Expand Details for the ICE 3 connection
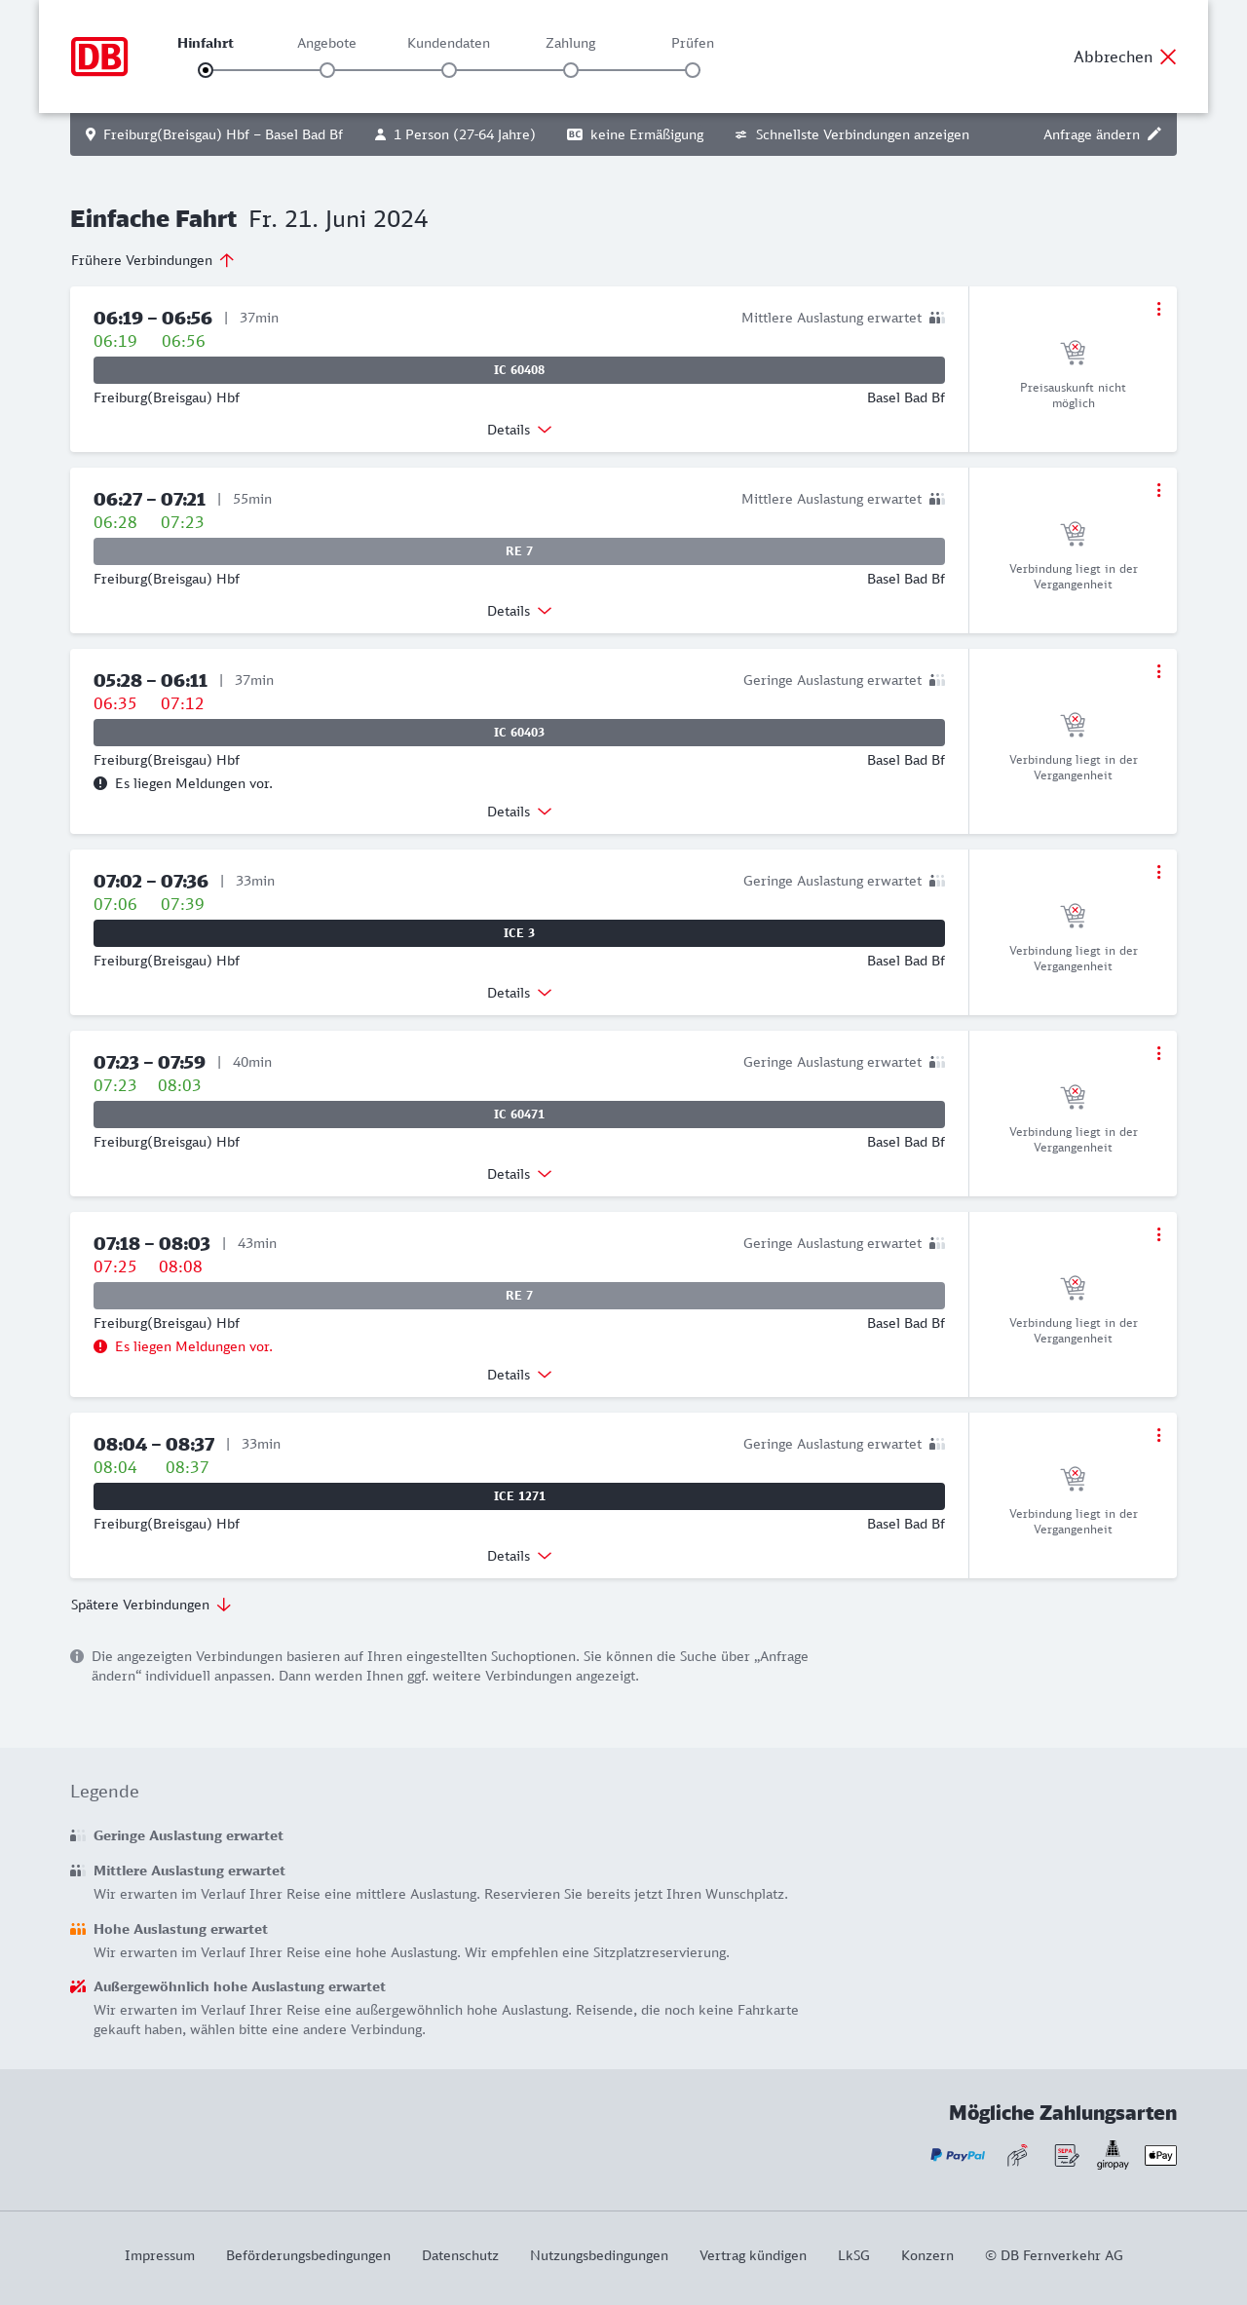The image size is (1247, 2305). click(x=519, y=993)
